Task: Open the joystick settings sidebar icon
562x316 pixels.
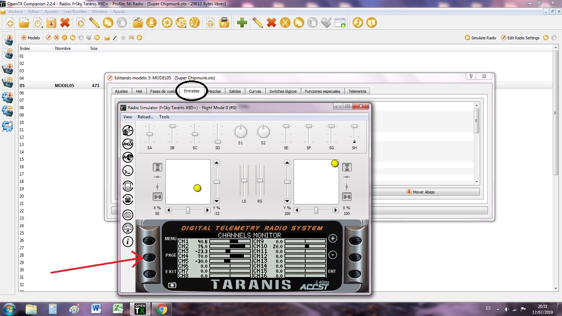Action: click(x=128, y=228)
